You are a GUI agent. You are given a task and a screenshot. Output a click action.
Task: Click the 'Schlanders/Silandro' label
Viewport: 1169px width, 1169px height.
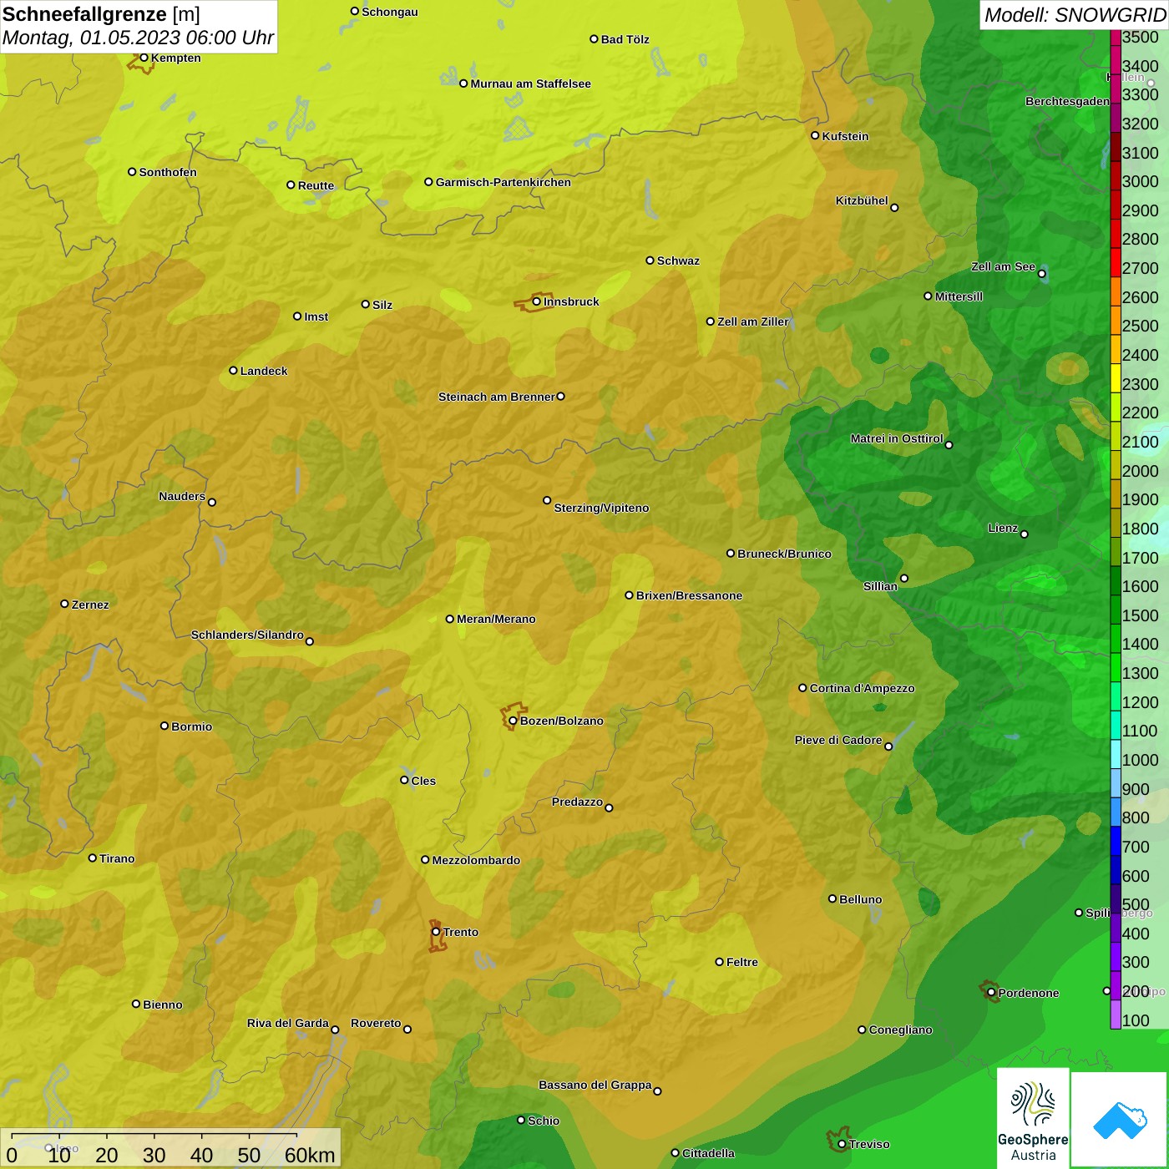247,635
